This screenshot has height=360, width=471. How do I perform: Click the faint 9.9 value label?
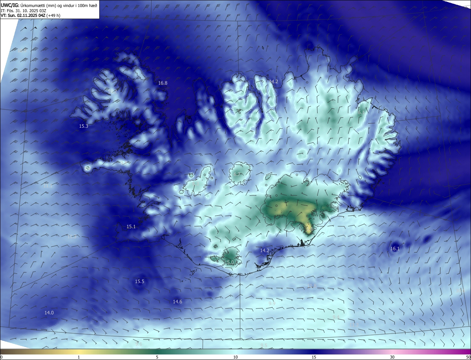pos(272,303)
